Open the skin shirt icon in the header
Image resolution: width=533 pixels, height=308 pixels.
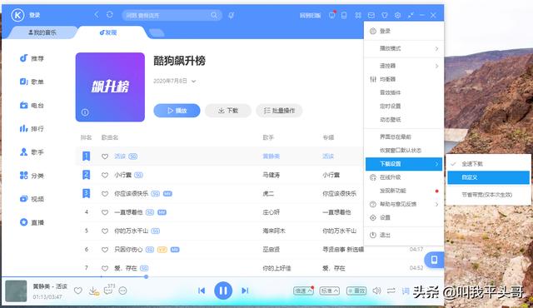[385, 15]
